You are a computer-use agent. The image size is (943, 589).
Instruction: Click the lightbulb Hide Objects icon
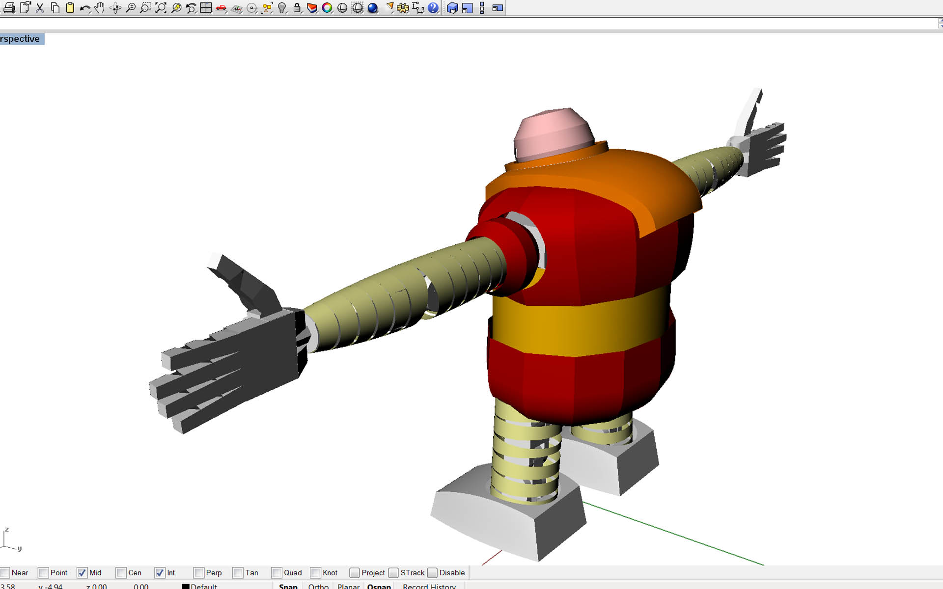pyautogui.click(x=282, y=8)
